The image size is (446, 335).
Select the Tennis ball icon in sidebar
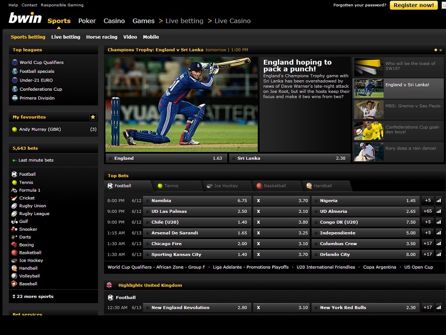[x=14, y=182]
